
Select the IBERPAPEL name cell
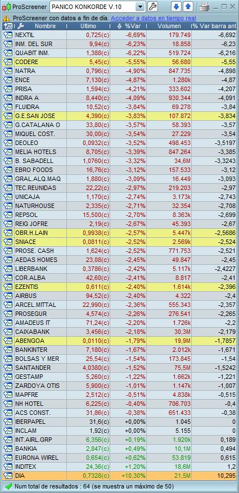point(39,422)
